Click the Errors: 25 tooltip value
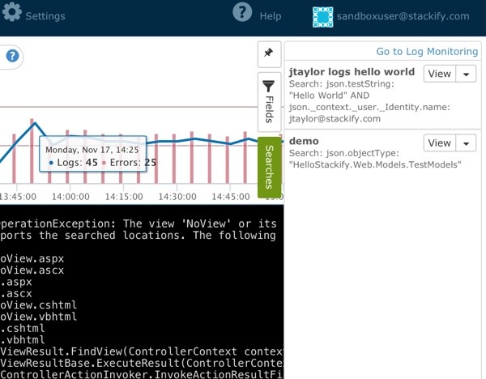The width and height of the screenshot is (486, 379). 133,163
